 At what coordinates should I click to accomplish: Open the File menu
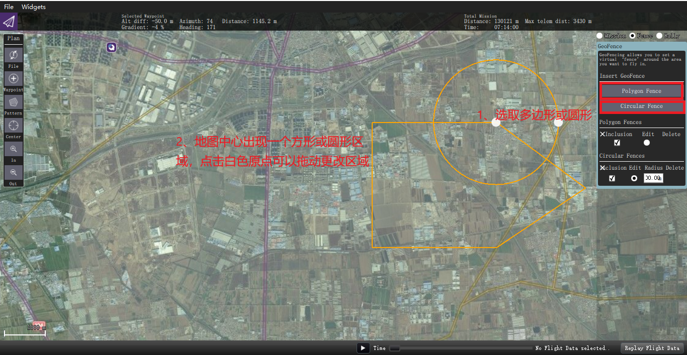9,7
